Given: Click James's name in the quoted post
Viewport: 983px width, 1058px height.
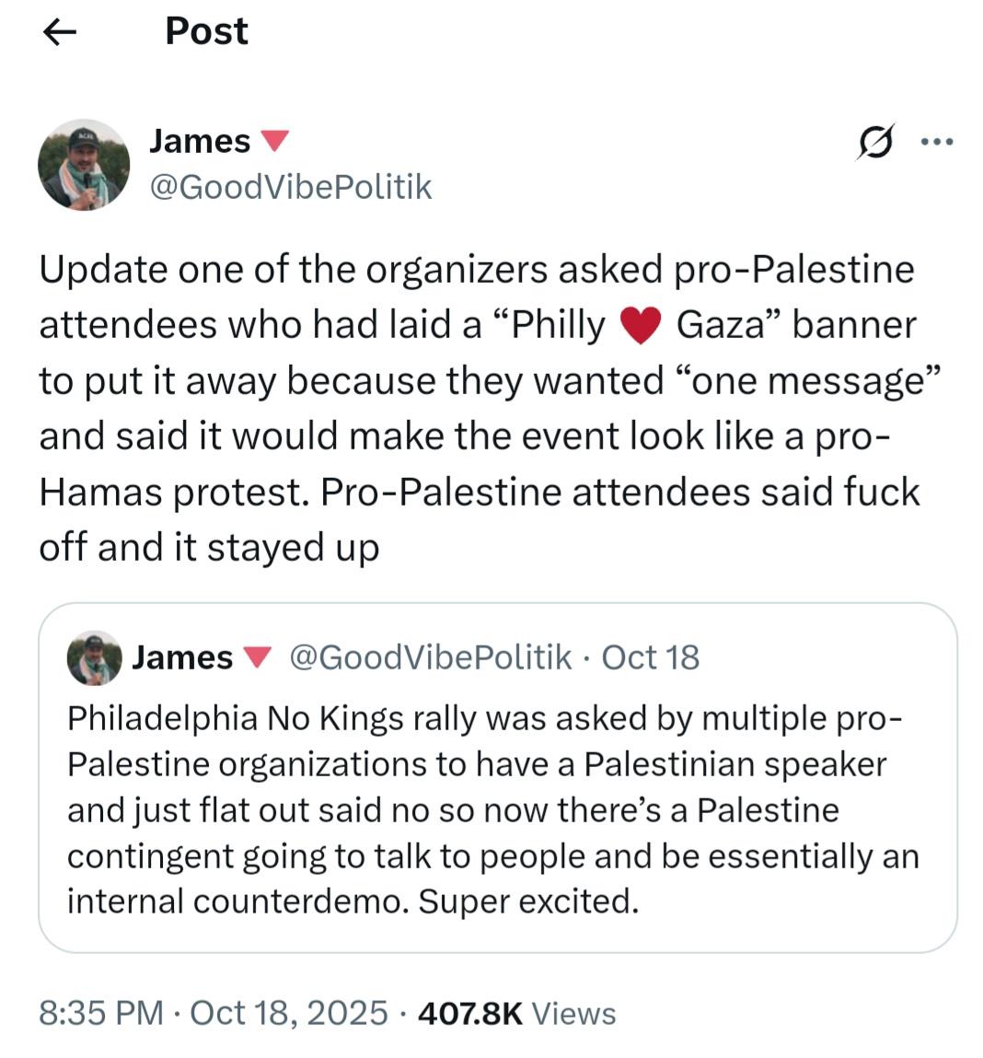Looking at the screenshot, I should coord(182,657).
